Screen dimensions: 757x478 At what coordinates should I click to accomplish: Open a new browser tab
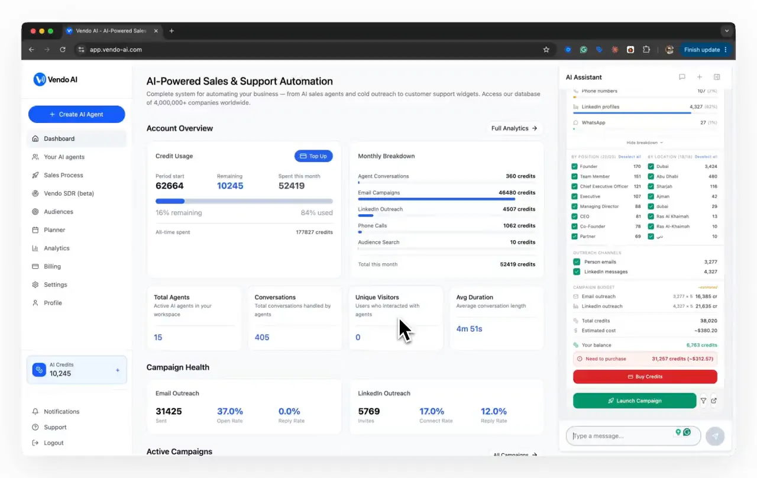coord(172,31)
